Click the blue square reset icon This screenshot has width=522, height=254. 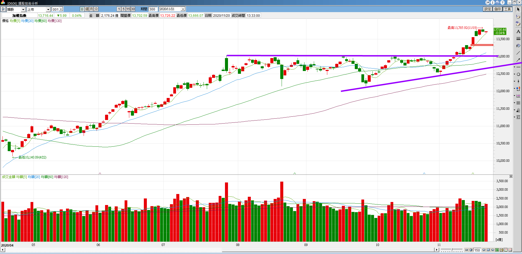(x=488, y=250)
